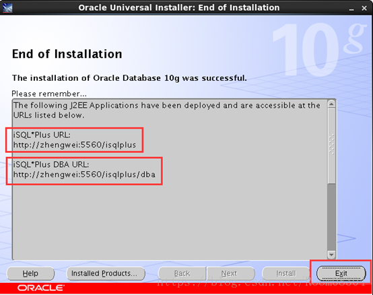Image resolution: width=373 pixels, height=295 pixels.
Task: Click the Exit button
Action: pos(341,273)
